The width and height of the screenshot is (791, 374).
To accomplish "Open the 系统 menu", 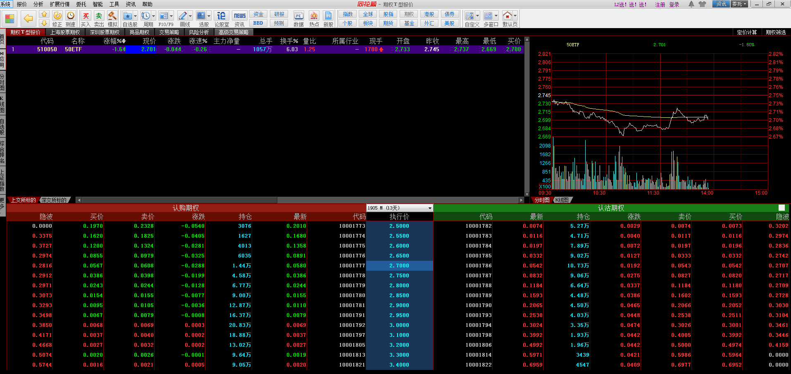I will click(5, 4).
